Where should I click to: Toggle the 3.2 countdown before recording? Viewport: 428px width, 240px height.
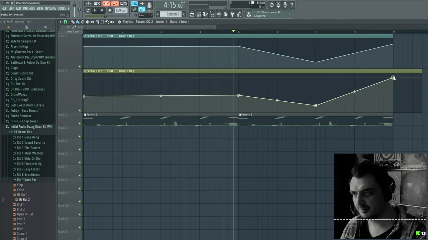click(x=106, y=4)
